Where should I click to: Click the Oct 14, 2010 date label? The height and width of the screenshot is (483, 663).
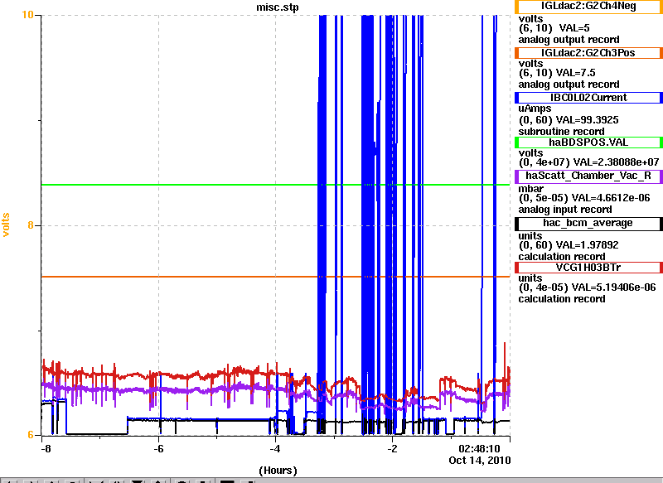(x=480, y=460)
